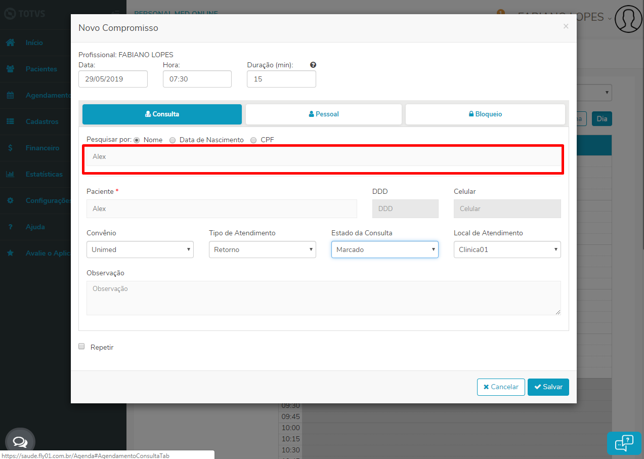644x459 pixels.
Task: Click the Ajuda question mark icon
Action: [10, 227]
